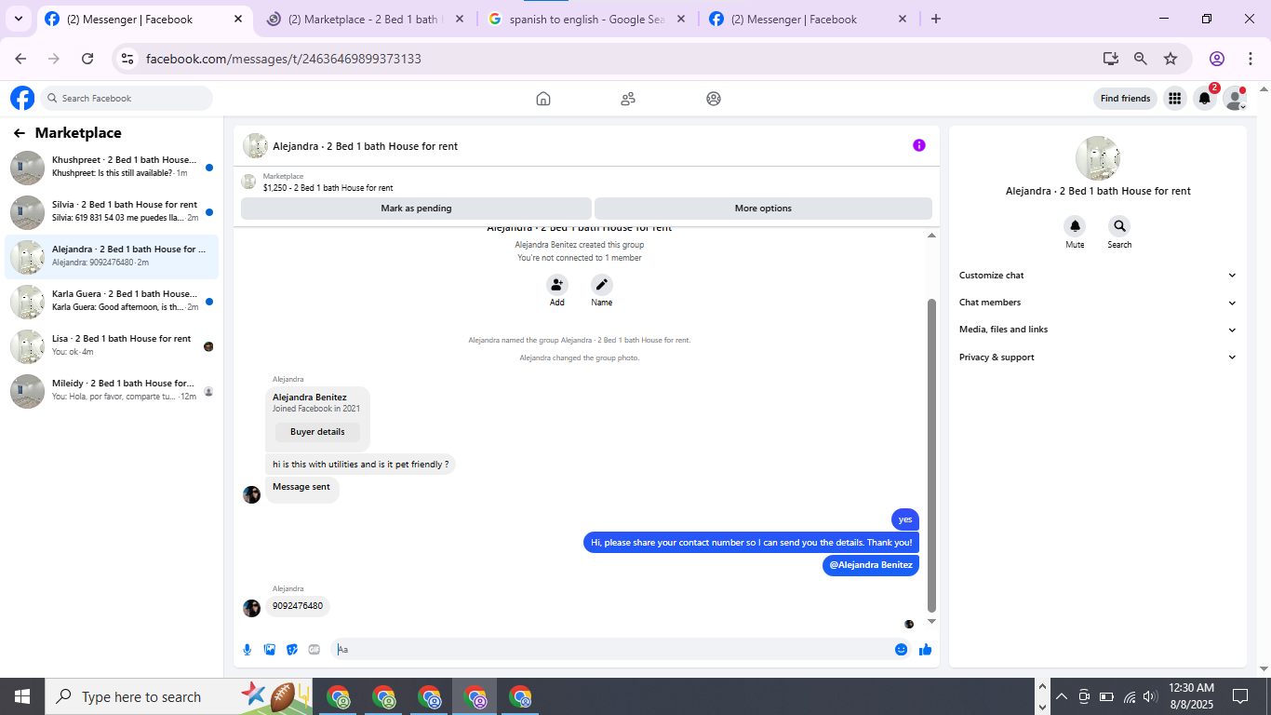Add people to the group chat

(x=557, y=285)
